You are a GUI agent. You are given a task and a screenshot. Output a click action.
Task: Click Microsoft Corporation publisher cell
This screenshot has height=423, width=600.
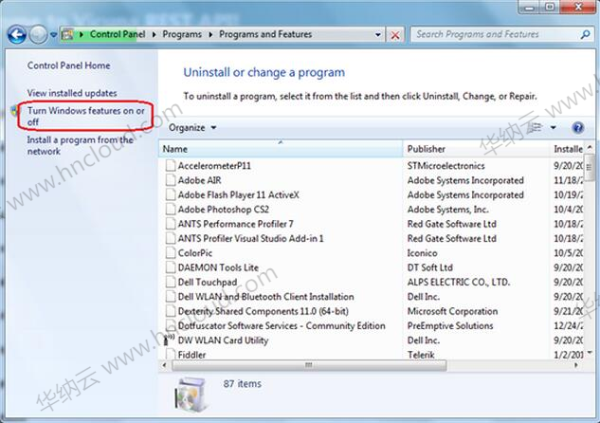pos(452,311)
